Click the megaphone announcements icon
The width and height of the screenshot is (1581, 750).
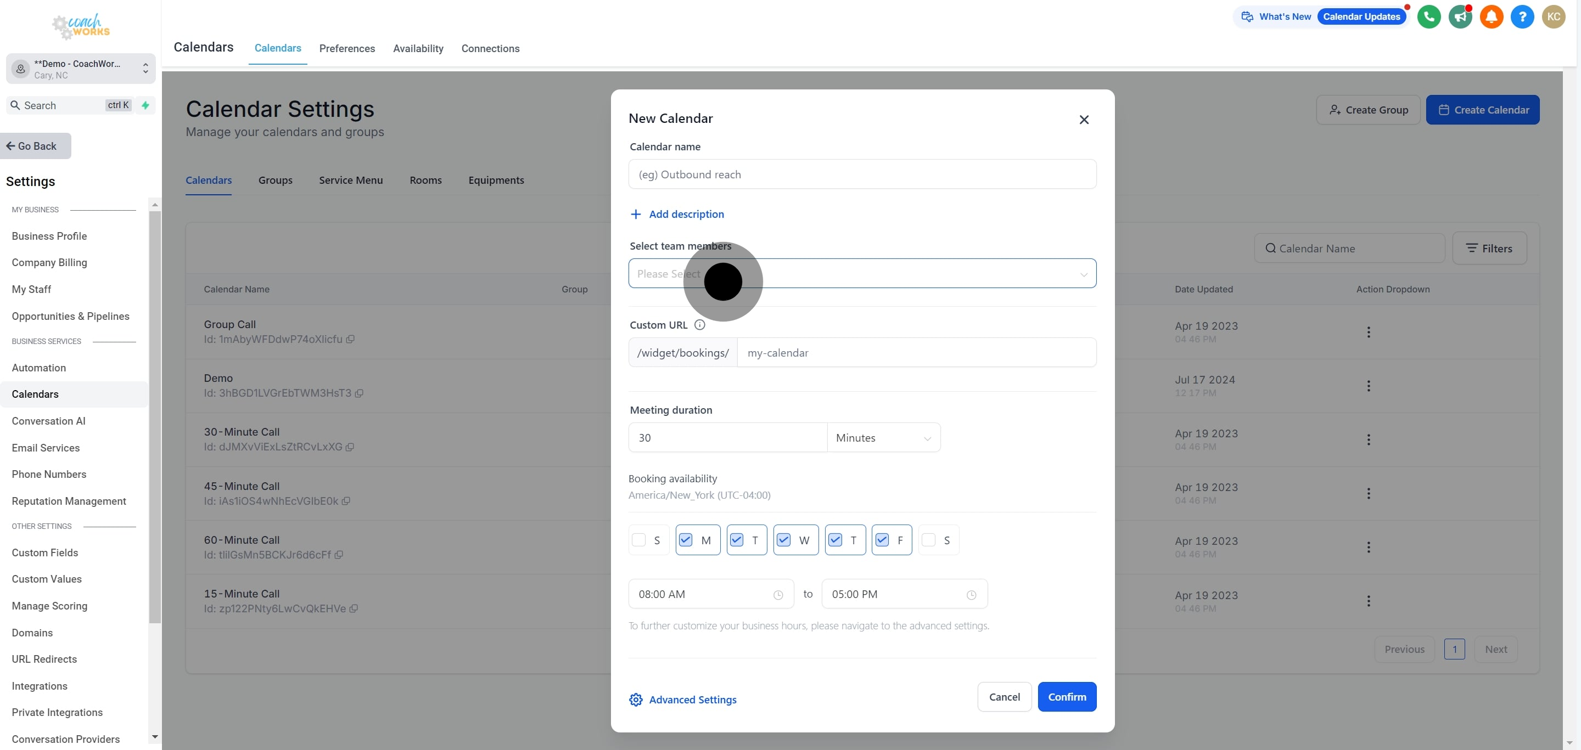[x=1460, y=16]
